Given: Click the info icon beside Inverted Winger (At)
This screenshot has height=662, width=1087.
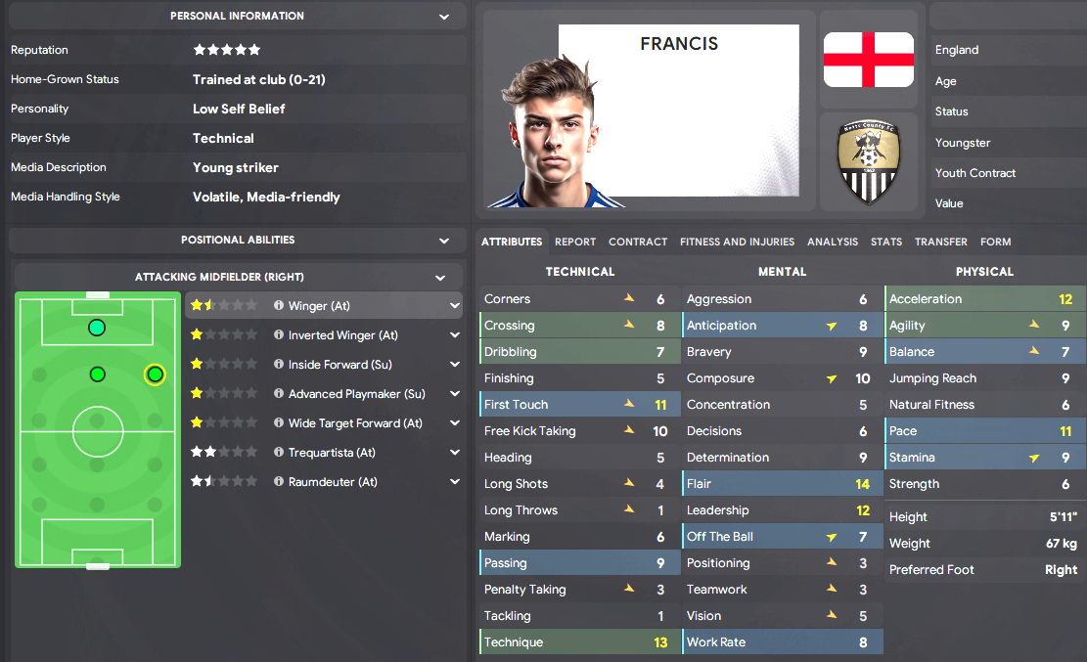Looking at the screenshot, I should click(279, 335).
